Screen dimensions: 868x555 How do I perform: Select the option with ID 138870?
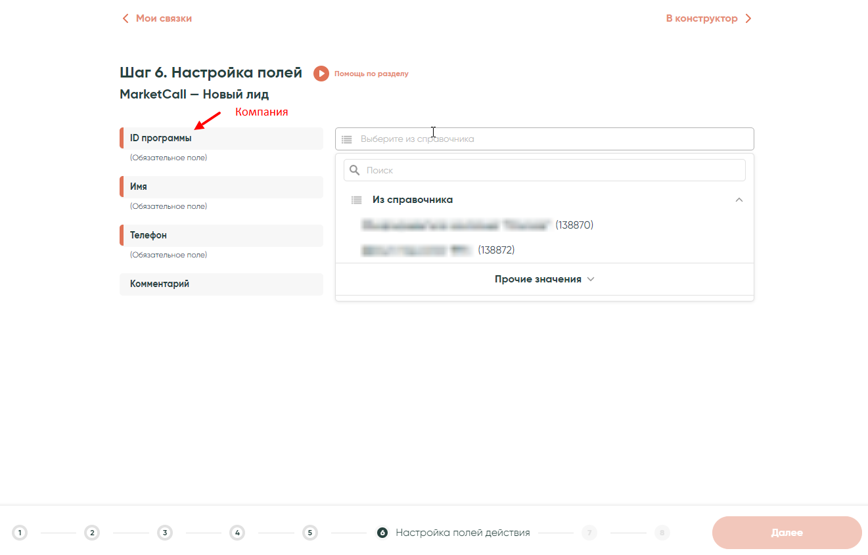click(x=477, y=225)
